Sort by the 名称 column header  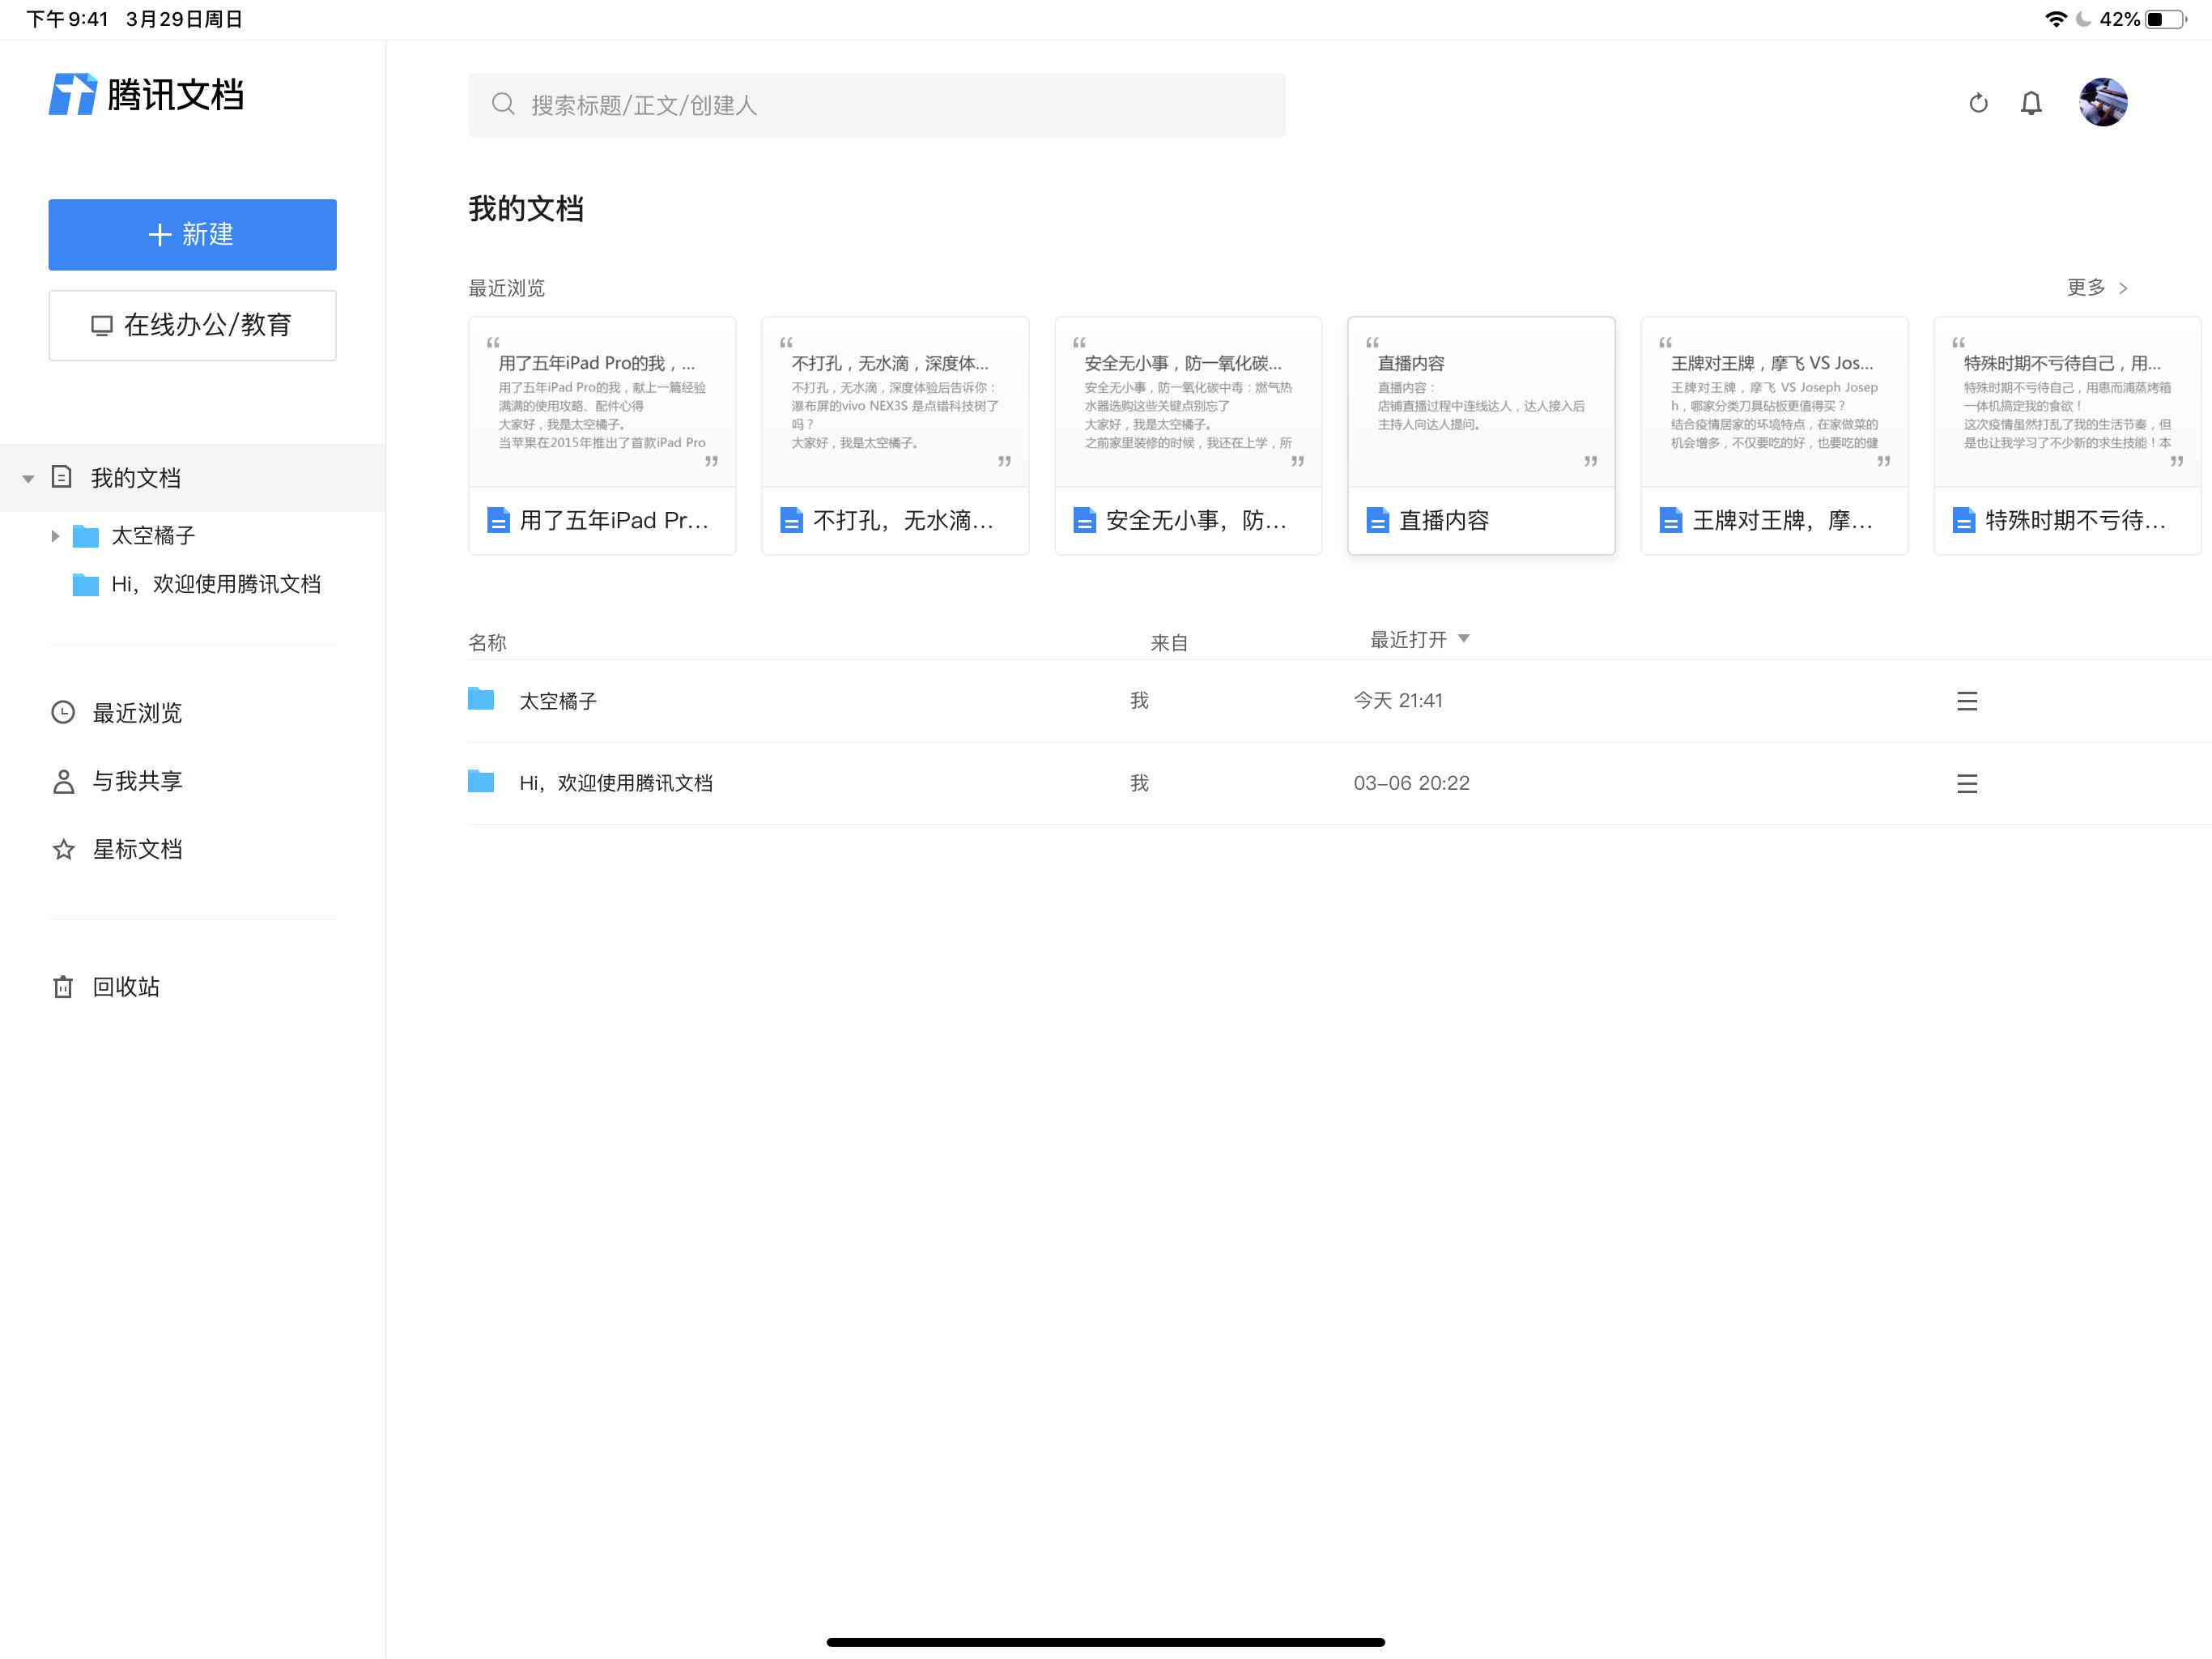pos(487,642)
